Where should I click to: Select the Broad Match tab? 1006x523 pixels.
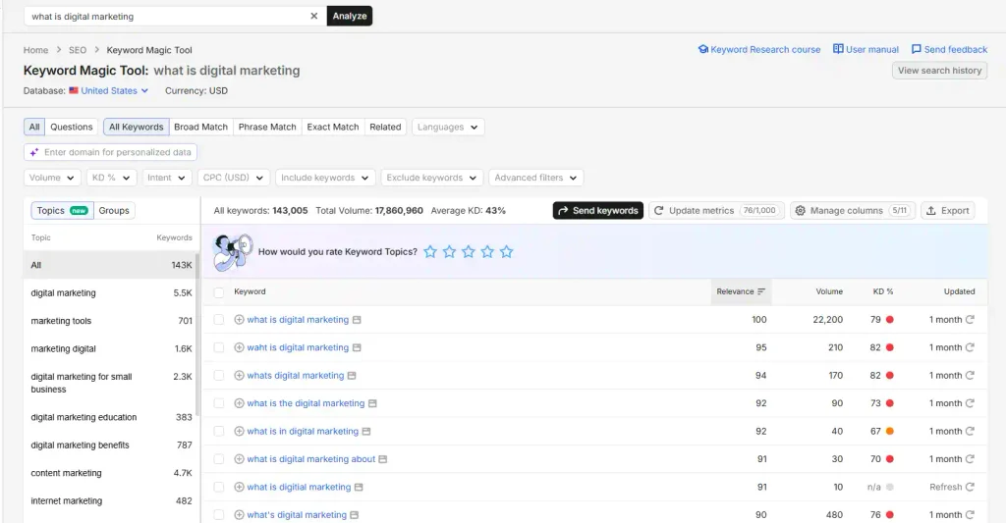tap(200, 127)
